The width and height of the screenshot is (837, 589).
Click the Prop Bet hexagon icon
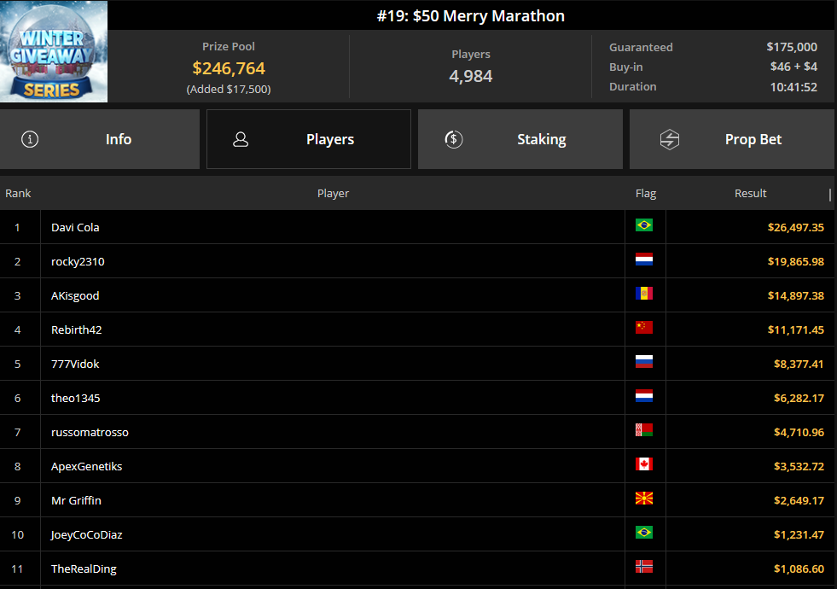670,139
